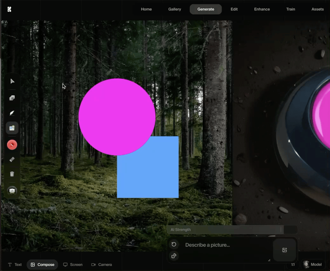This screenshot has width=330, height=271.
Task: Open the 1:1 aspect ratio selector
Action: click(293, 265)
